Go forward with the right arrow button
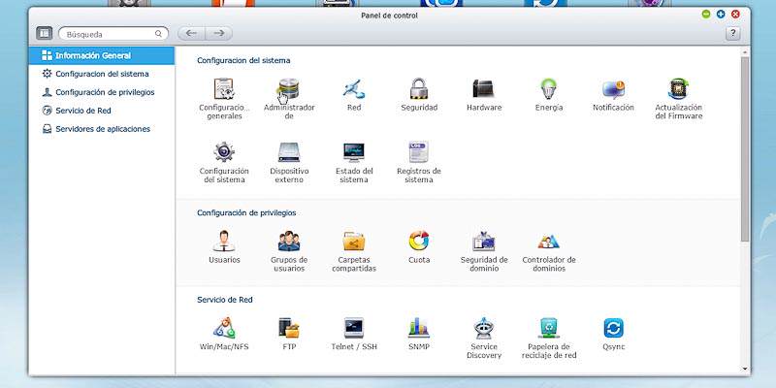 point(219,33)
